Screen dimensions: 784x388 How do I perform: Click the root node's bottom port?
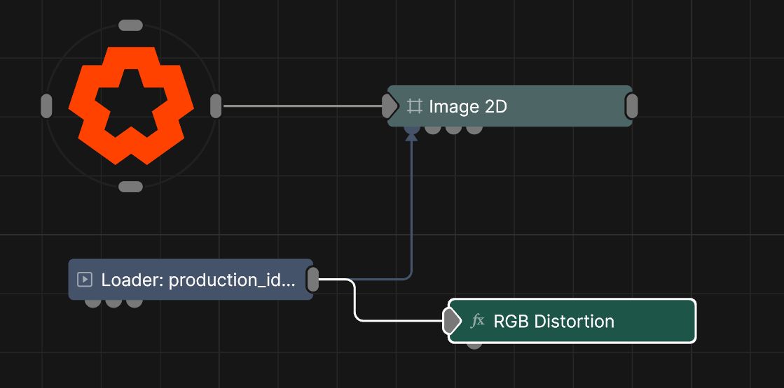click(131, 187)
